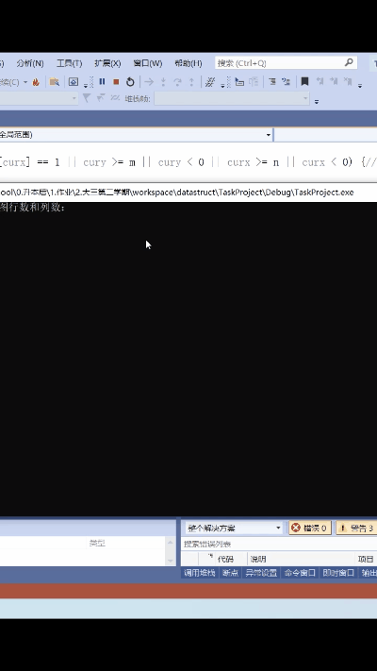
Task: Click the step out icon
Action: tap(191, 82)
